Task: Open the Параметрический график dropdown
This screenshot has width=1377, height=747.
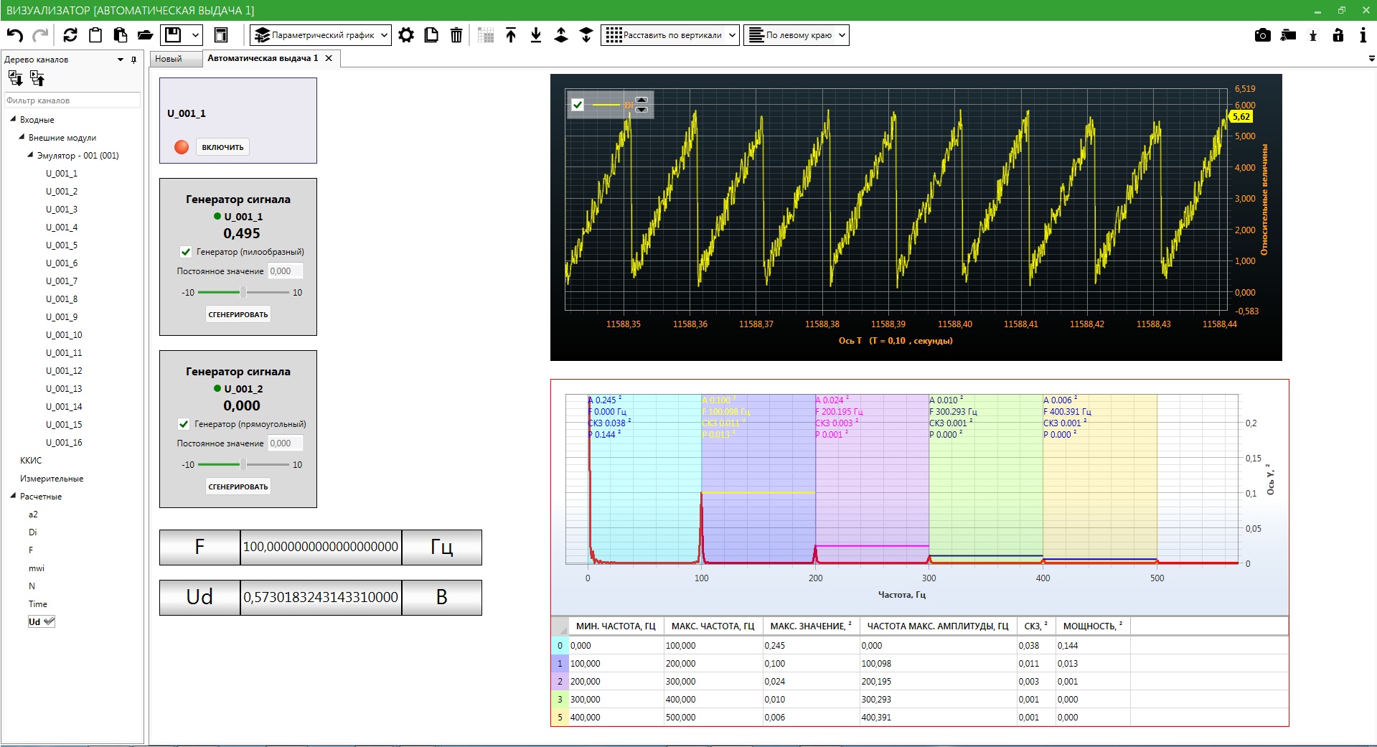Action: coord(321,35)
